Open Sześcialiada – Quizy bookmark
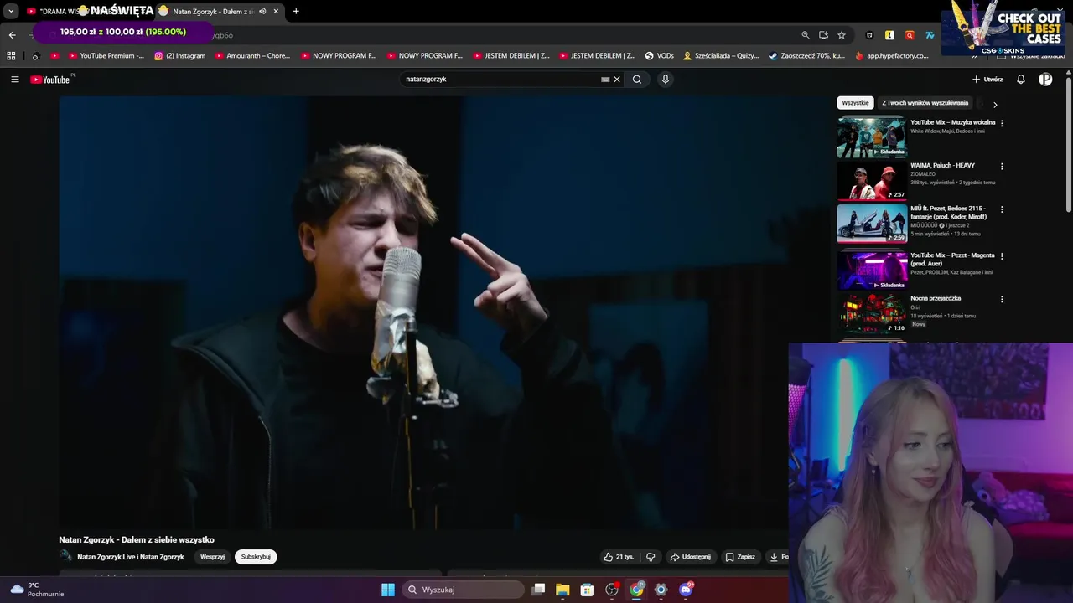1073x603 pixels. [x=720, y=56]
